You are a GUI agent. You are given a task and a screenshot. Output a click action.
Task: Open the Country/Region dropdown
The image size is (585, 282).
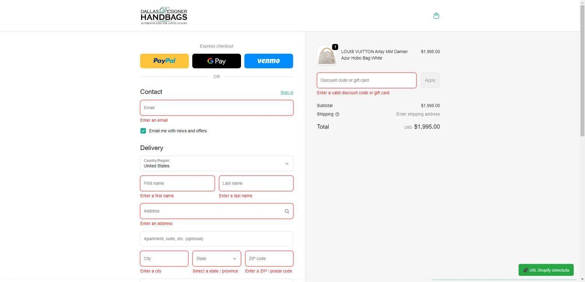(x=217, y=163)
